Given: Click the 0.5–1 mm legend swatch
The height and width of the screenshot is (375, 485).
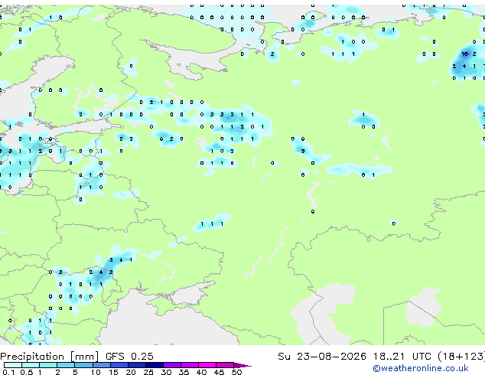Looking at the screenshot, I should 31,365.
